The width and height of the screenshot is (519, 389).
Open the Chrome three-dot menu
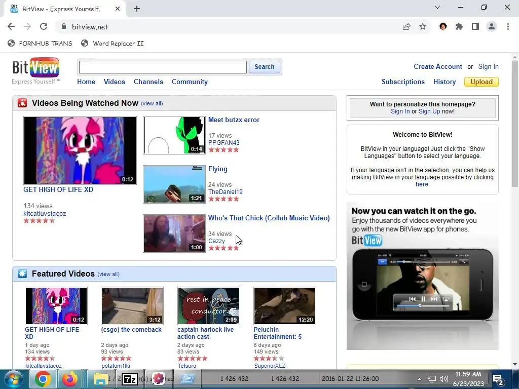click(x=508, y=26)
